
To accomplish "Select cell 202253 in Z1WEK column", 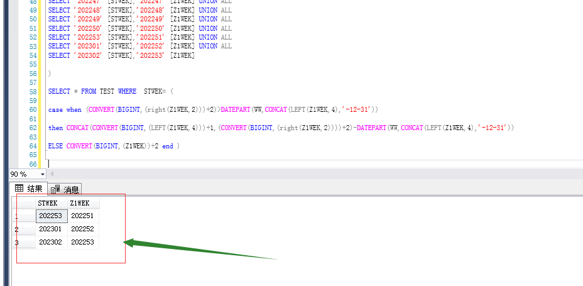I will tap(84, 242).
